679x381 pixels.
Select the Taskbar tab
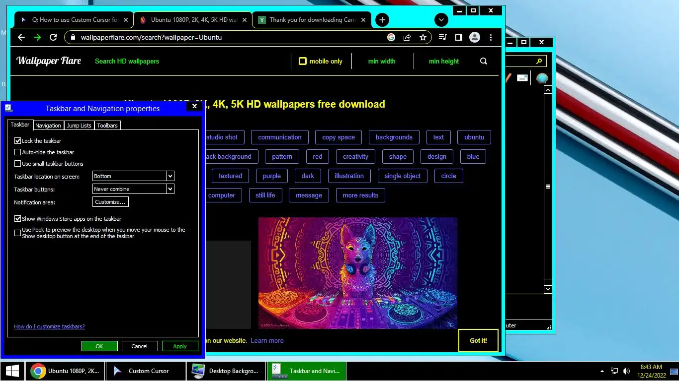20,125
